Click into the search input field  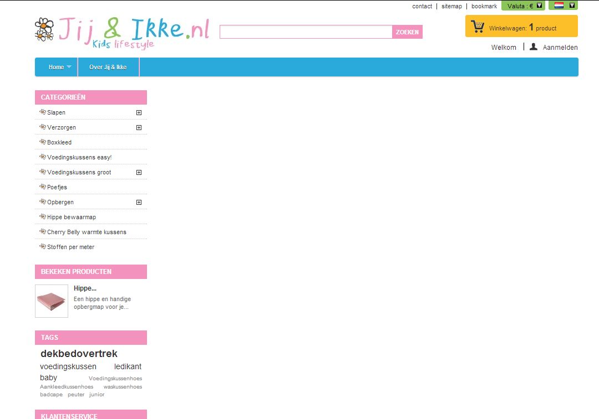306,32
